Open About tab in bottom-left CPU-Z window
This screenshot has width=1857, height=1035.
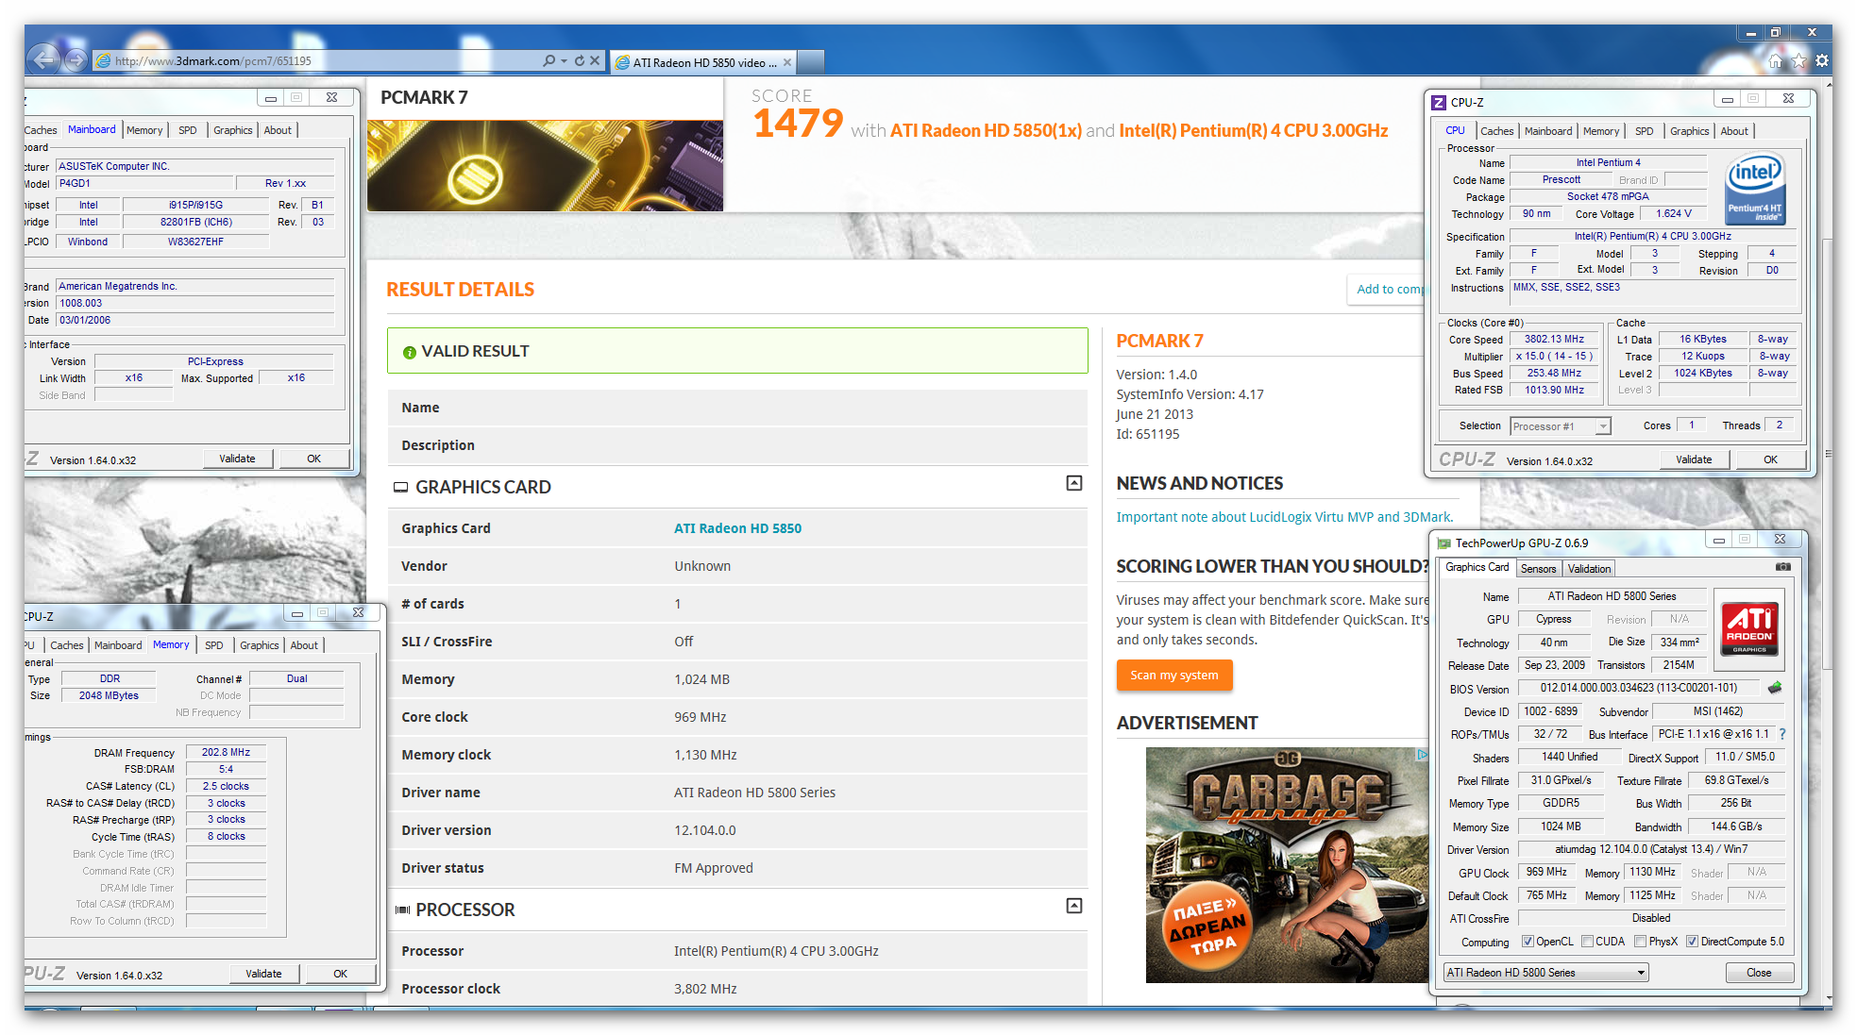(304, 645)
